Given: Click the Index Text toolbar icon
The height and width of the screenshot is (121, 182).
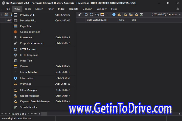Looking at the screenshot, I should (x=97, y=15).
